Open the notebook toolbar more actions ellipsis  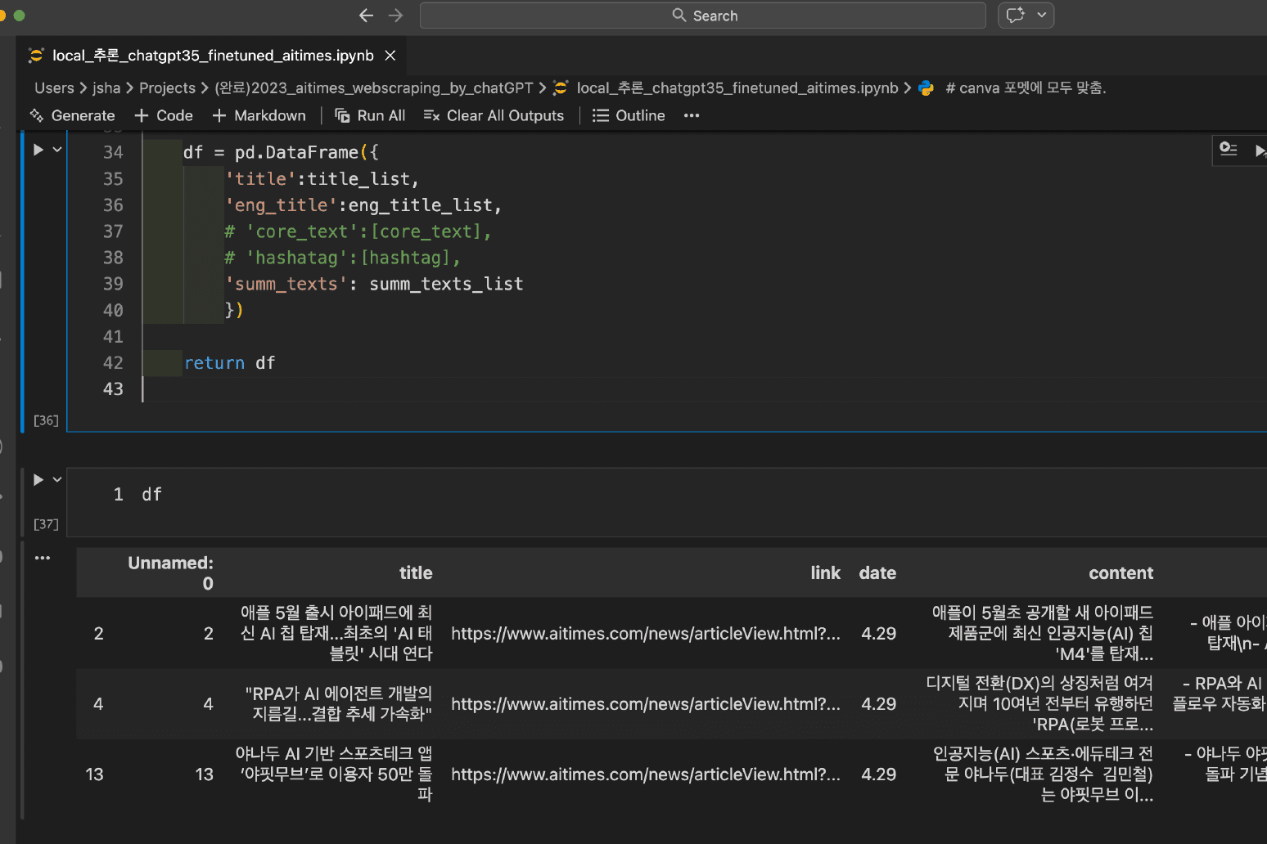(692, 116)
